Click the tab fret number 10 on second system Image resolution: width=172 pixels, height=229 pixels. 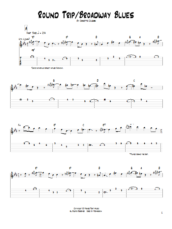click(105, 99)
